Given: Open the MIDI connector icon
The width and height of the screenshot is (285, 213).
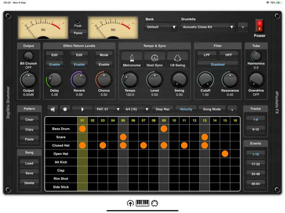Looking at the screenshot, I should tap(155, 203).
